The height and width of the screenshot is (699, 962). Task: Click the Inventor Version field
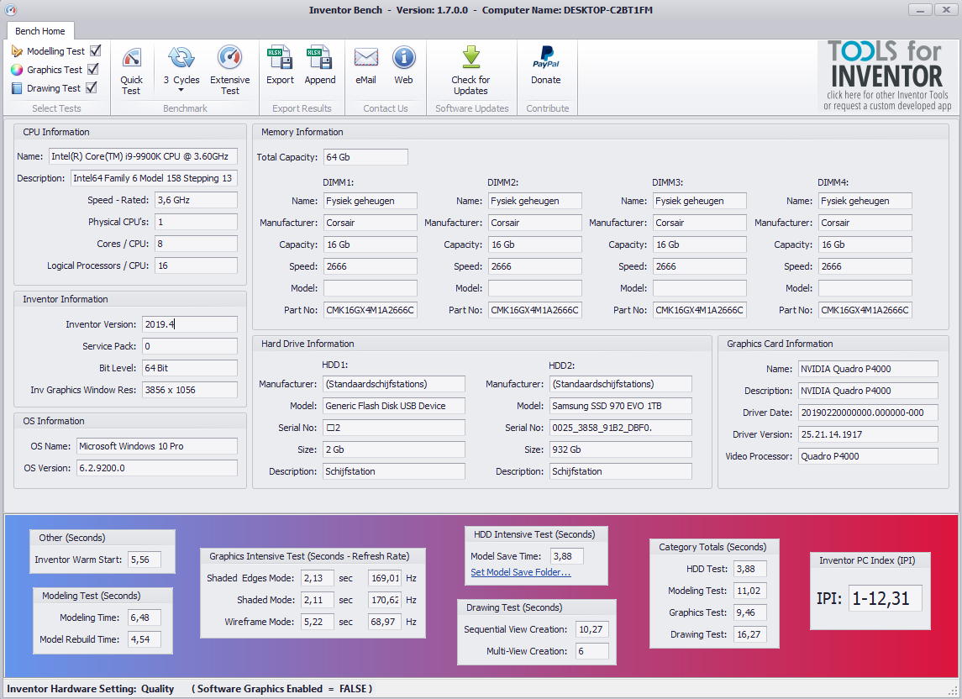(x=190, y=324)
